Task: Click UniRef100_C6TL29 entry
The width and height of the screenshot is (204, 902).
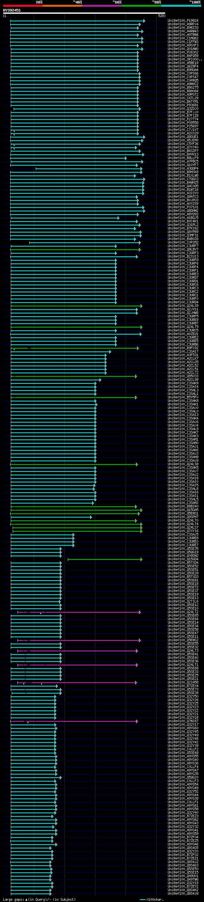Action: click(183, 98)
